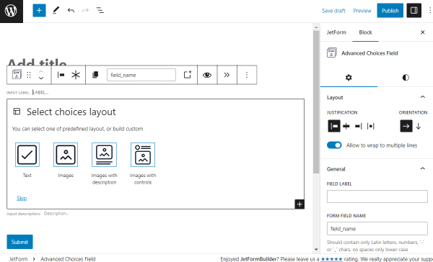
Task: Select justify items center
Action: pos(346,126)
